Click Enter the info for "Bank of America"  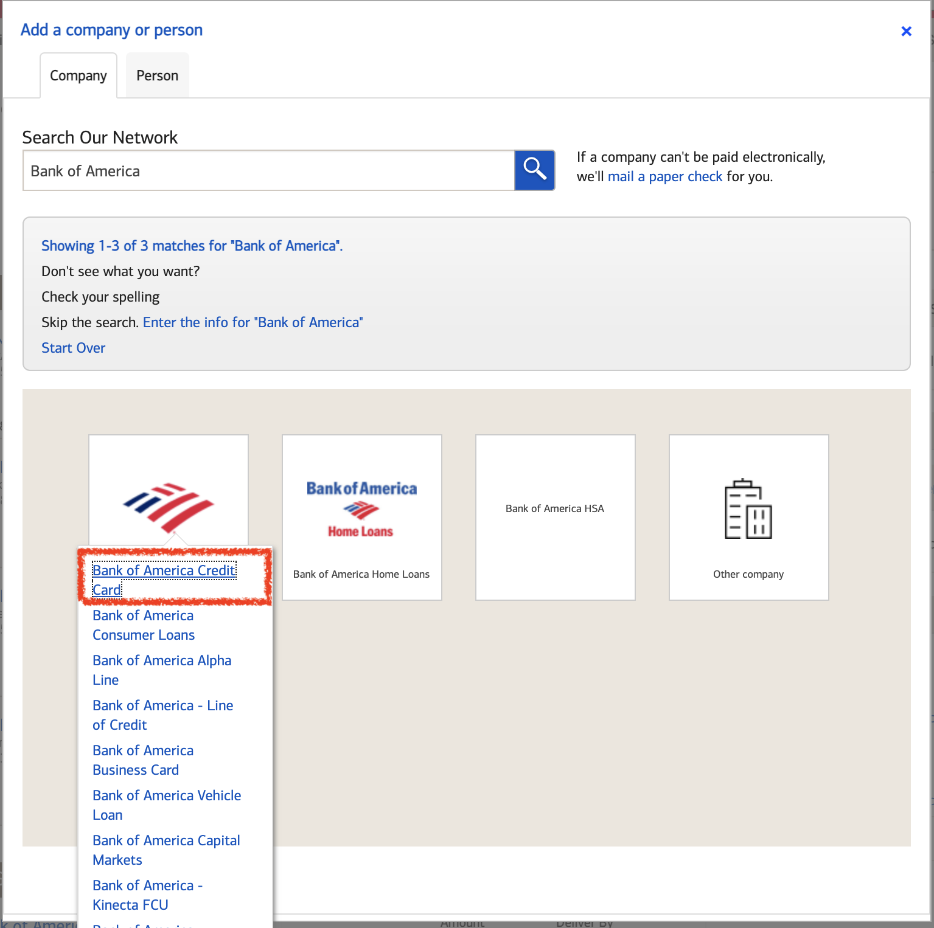tap(253, 322)
